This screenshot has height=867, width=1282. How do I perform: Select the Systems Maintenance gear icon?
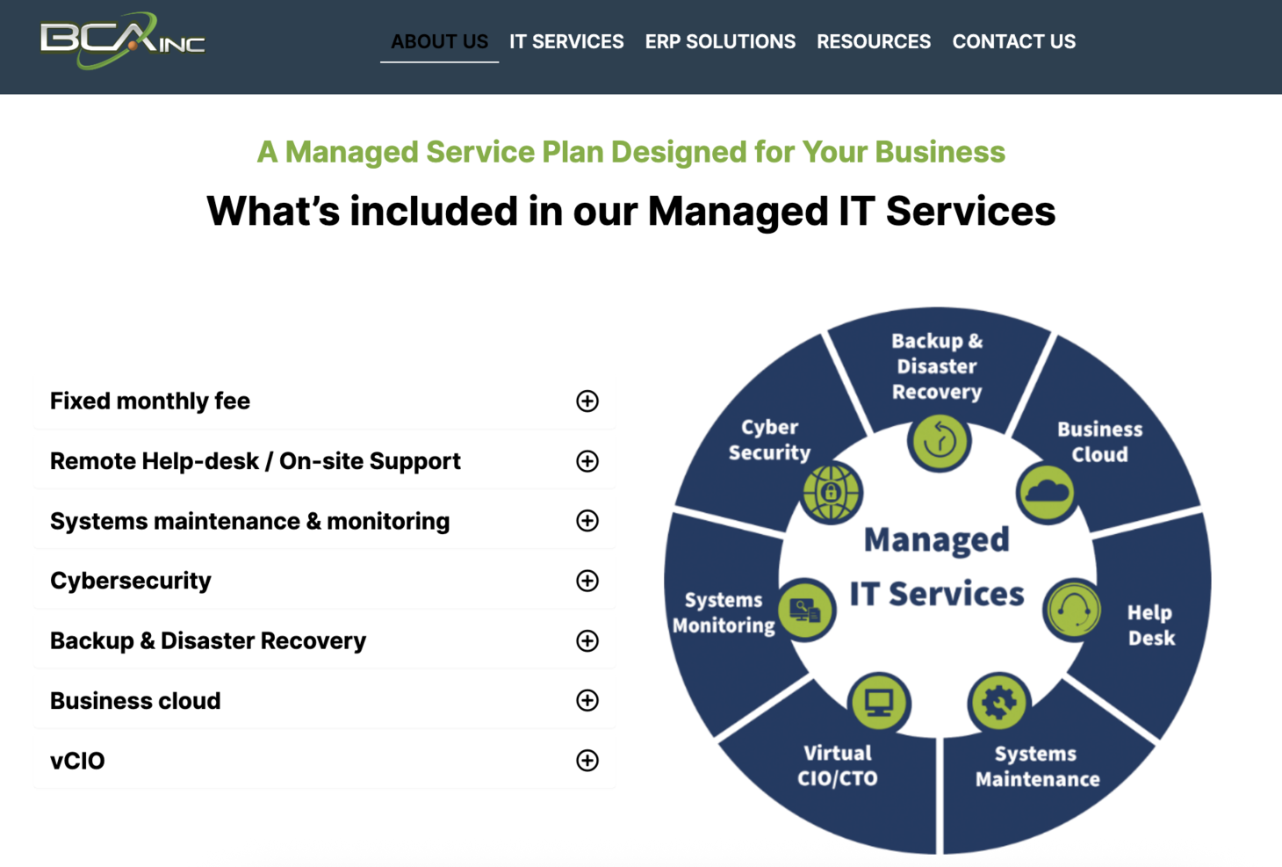(999, 702)
